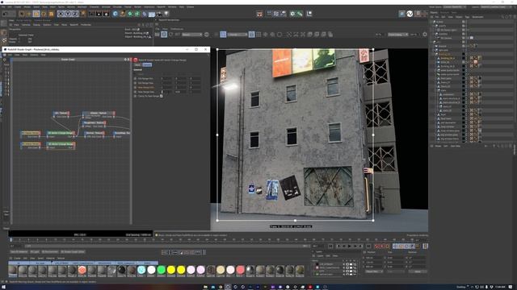This screenshot has width=517, height=290.
Task: Jump to the timeline start
Action: click(330, 246)
